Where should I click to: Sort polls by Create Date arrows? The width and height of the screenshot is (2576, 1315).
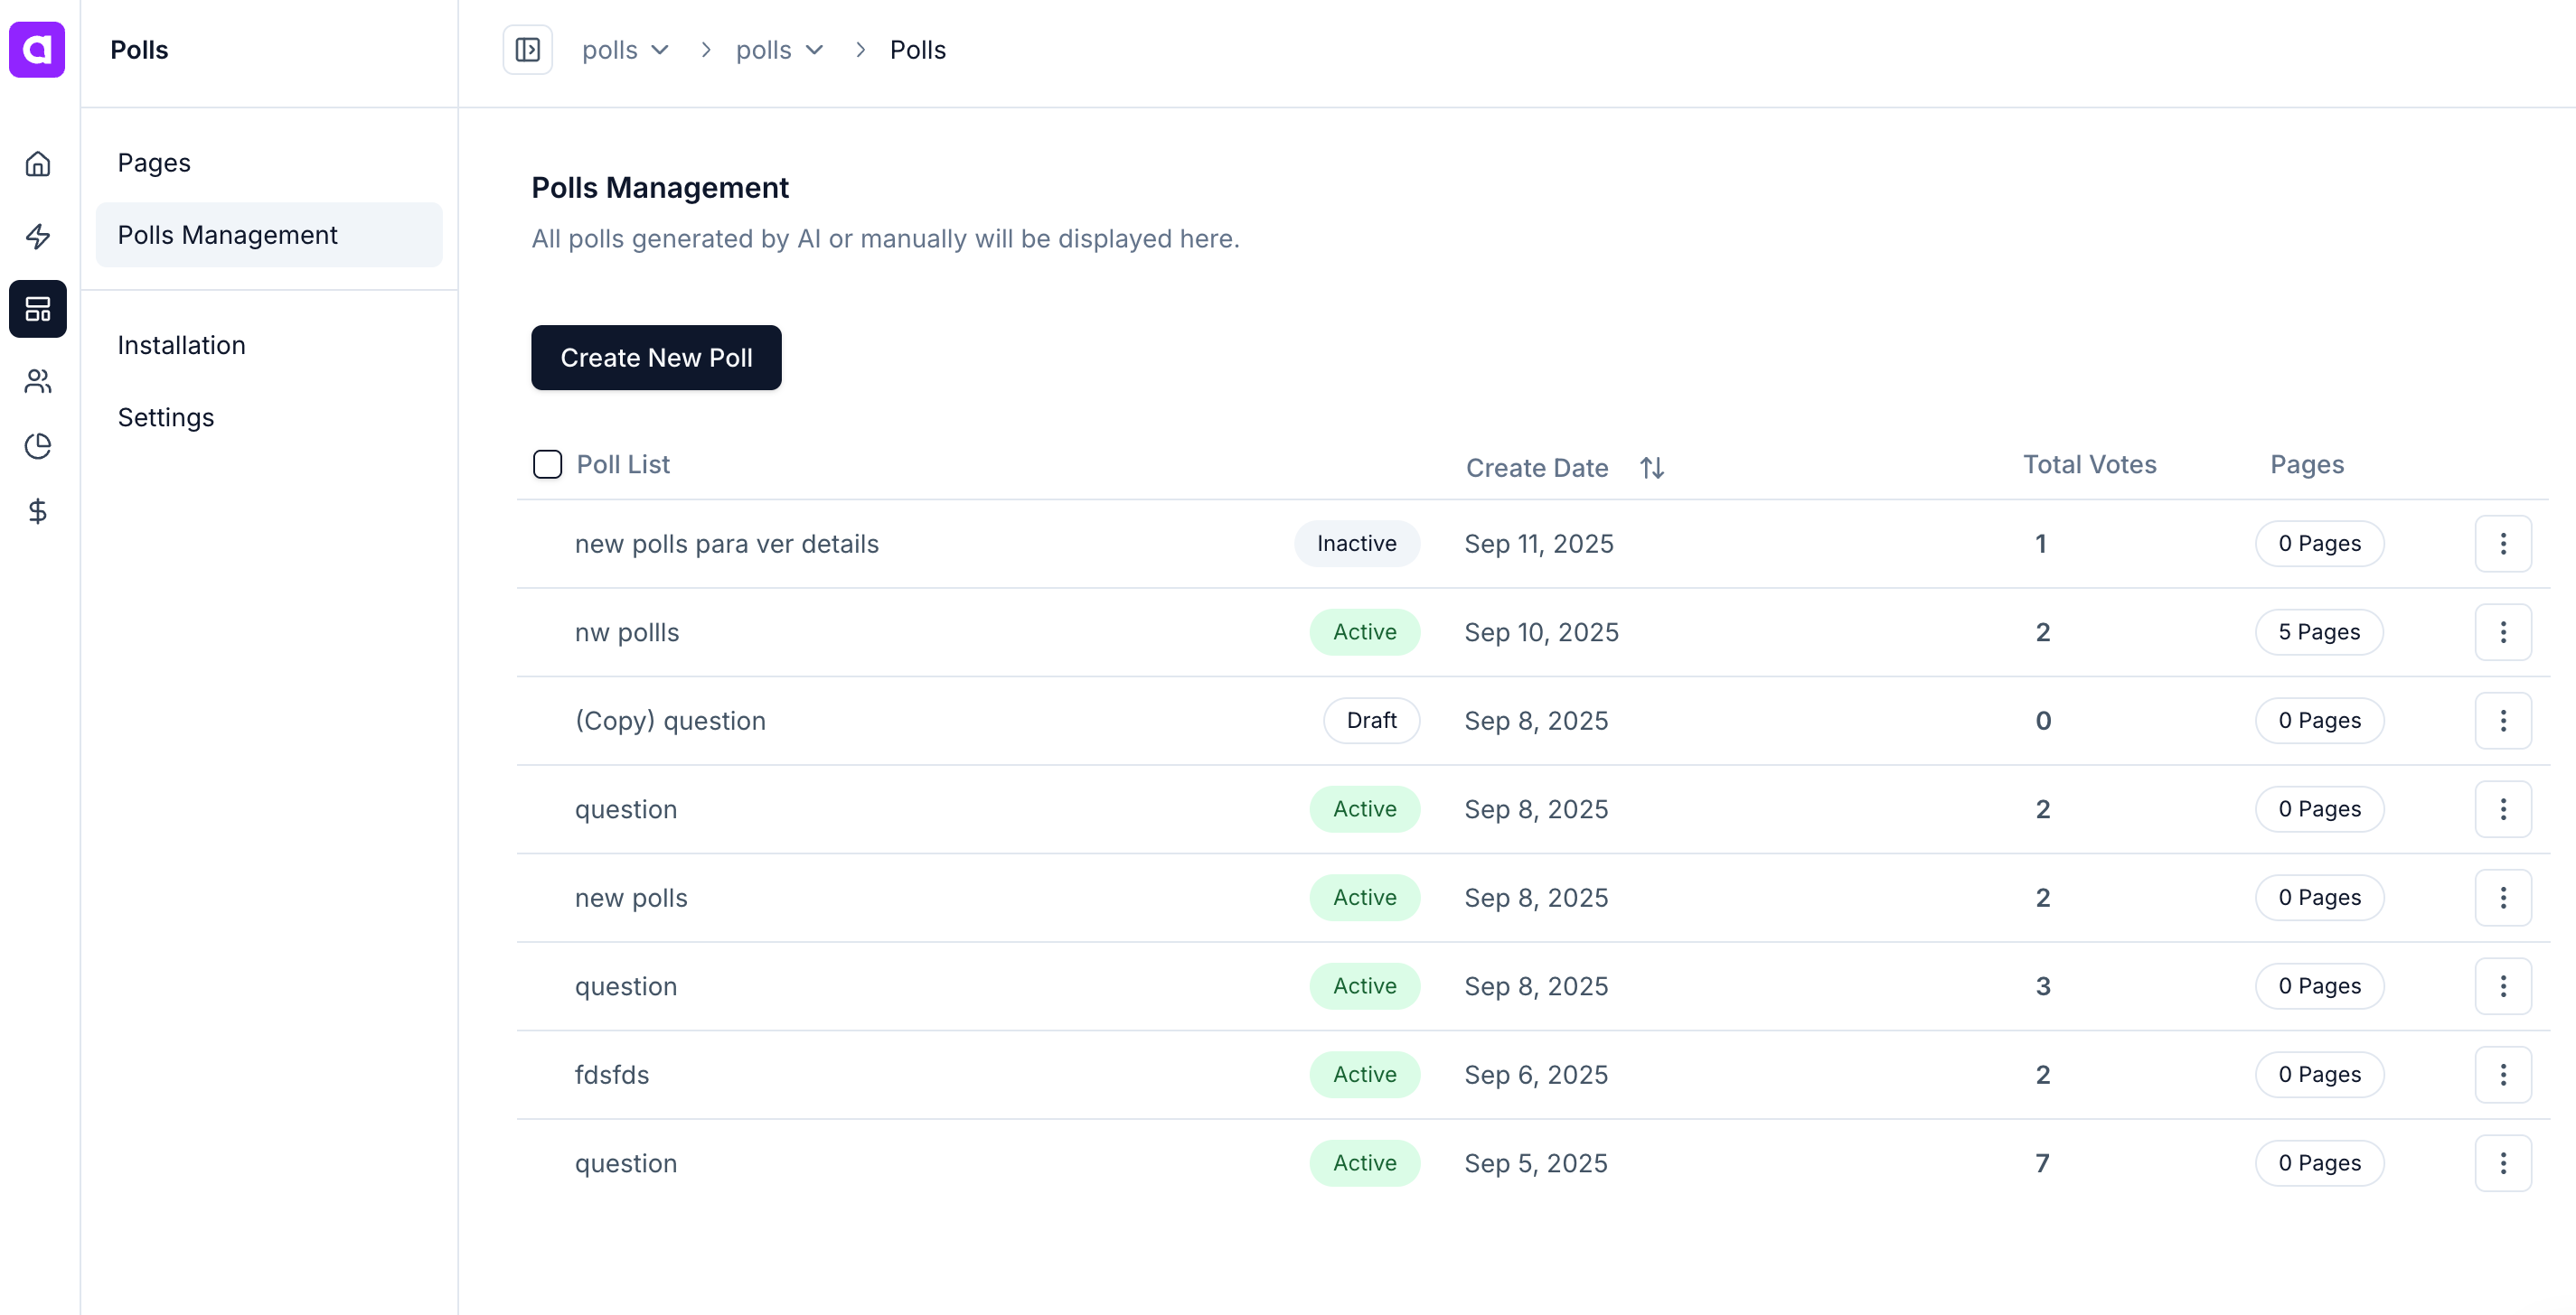click(x=1651, y=468)
